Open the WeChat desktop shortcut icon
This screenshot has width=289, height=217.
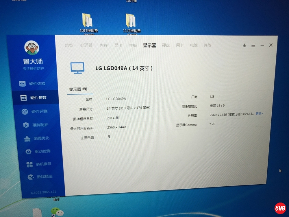tap(57, 212)
